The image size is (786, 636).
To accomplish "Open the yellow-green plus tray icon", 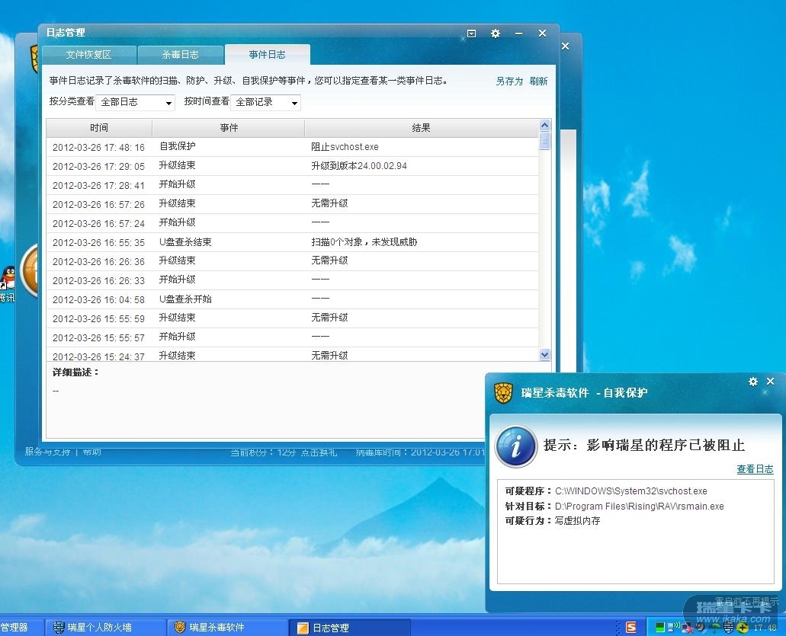I will pyautogui.click(x=743, y=628).
